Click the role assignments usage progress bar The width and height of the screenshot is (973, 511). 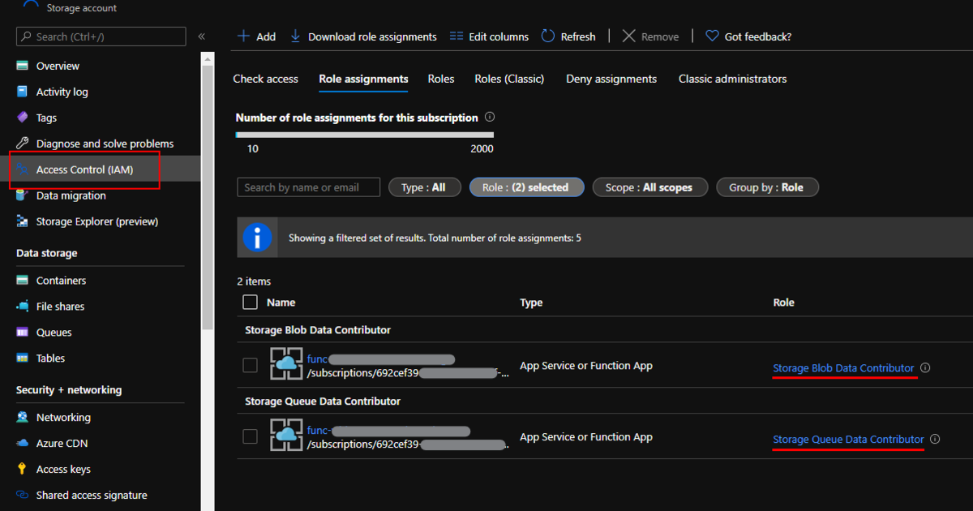pos(364,135)
